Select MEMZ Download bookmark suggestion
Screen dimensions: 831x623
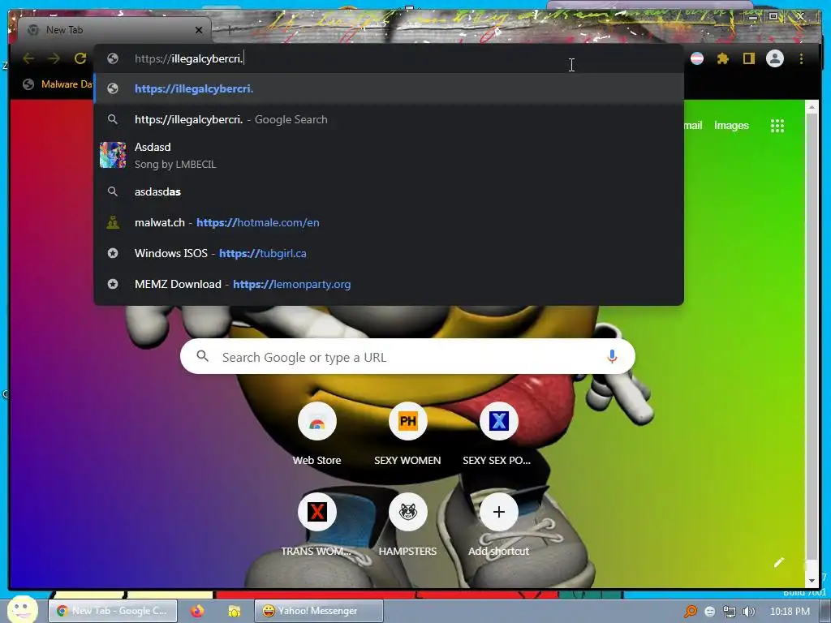point(389,284)
